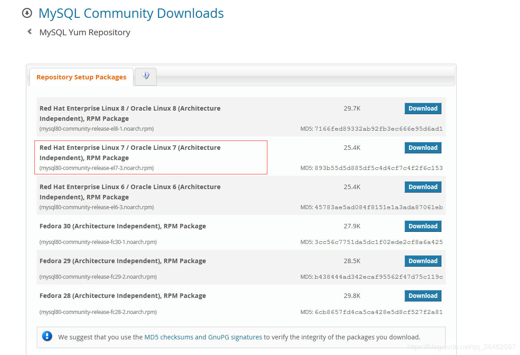Click the 29.7K file size
Image resolution: width=520 pixels, height=355 pixels.
coord(352,108)
